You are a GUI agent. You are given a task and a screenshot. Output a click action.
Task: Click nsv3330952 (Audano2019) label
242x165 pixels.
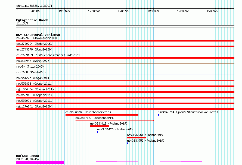point(146,141)
